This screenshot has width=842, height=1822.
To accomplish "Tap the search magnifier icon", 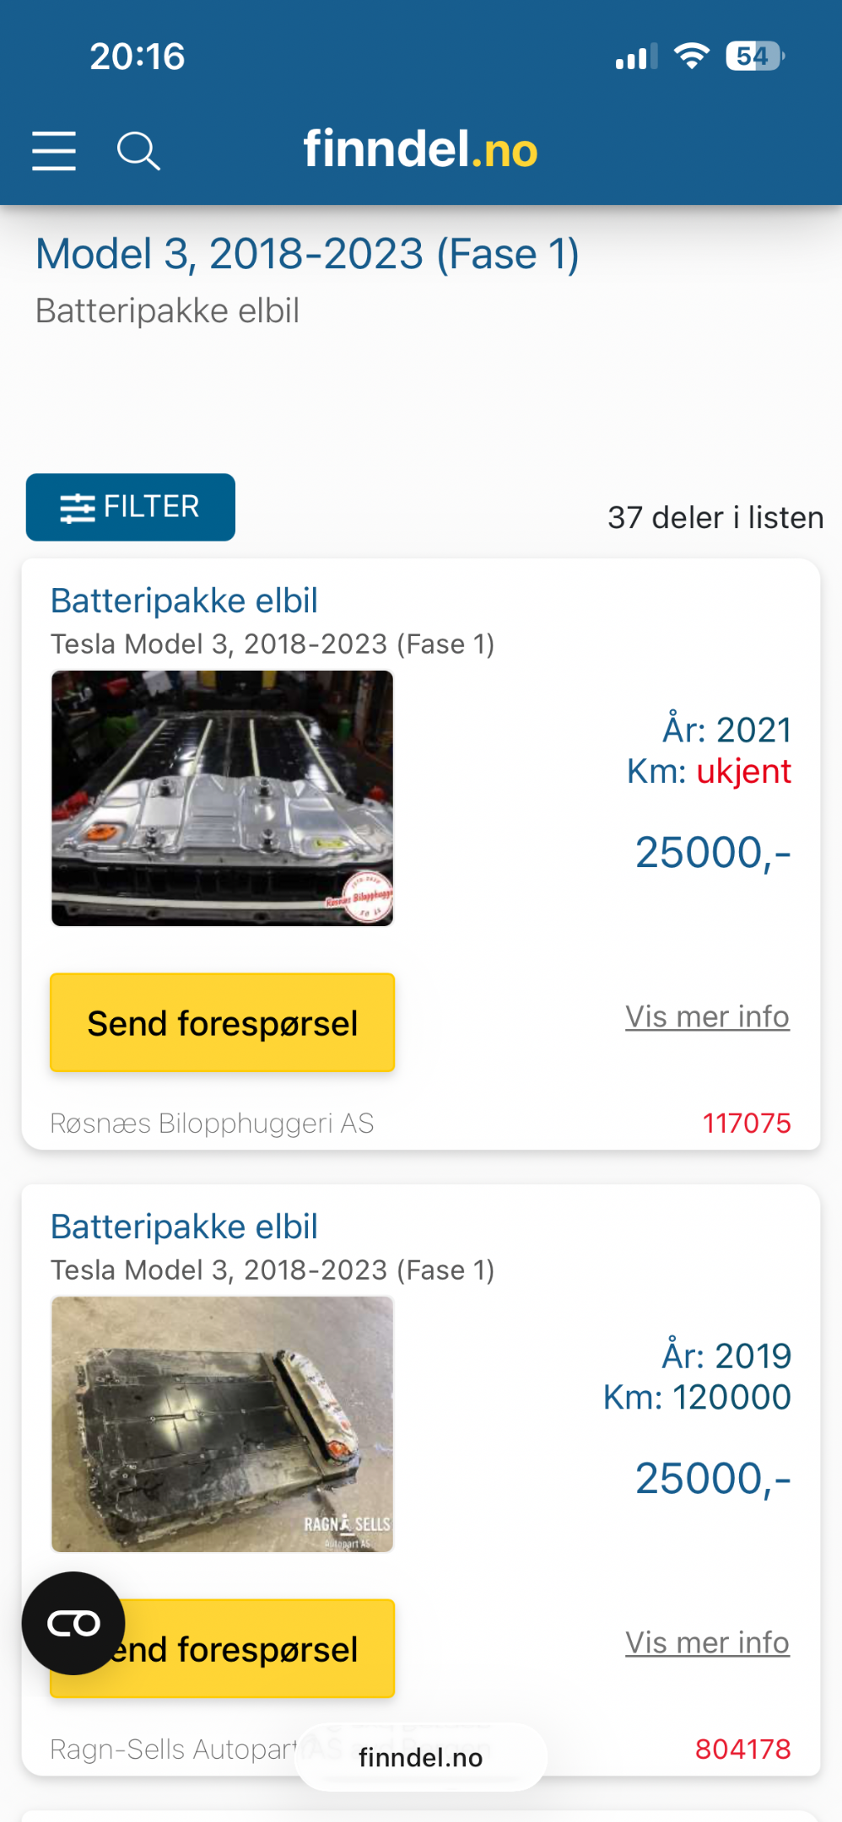I will click(138, 151).
